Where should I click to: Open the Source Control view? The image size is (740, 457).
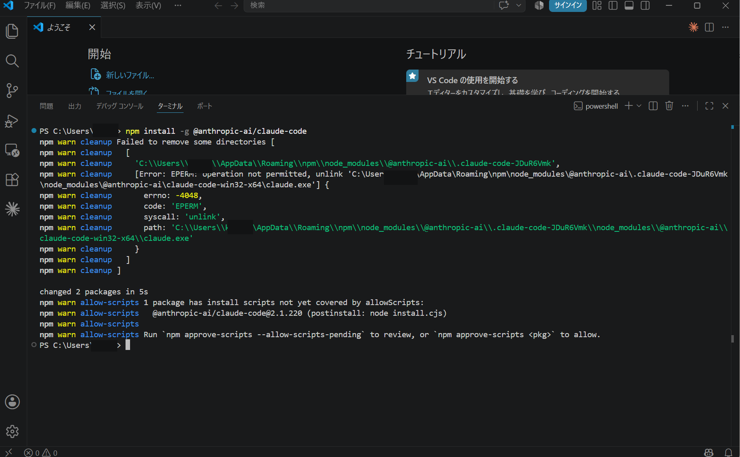[12, 91]
